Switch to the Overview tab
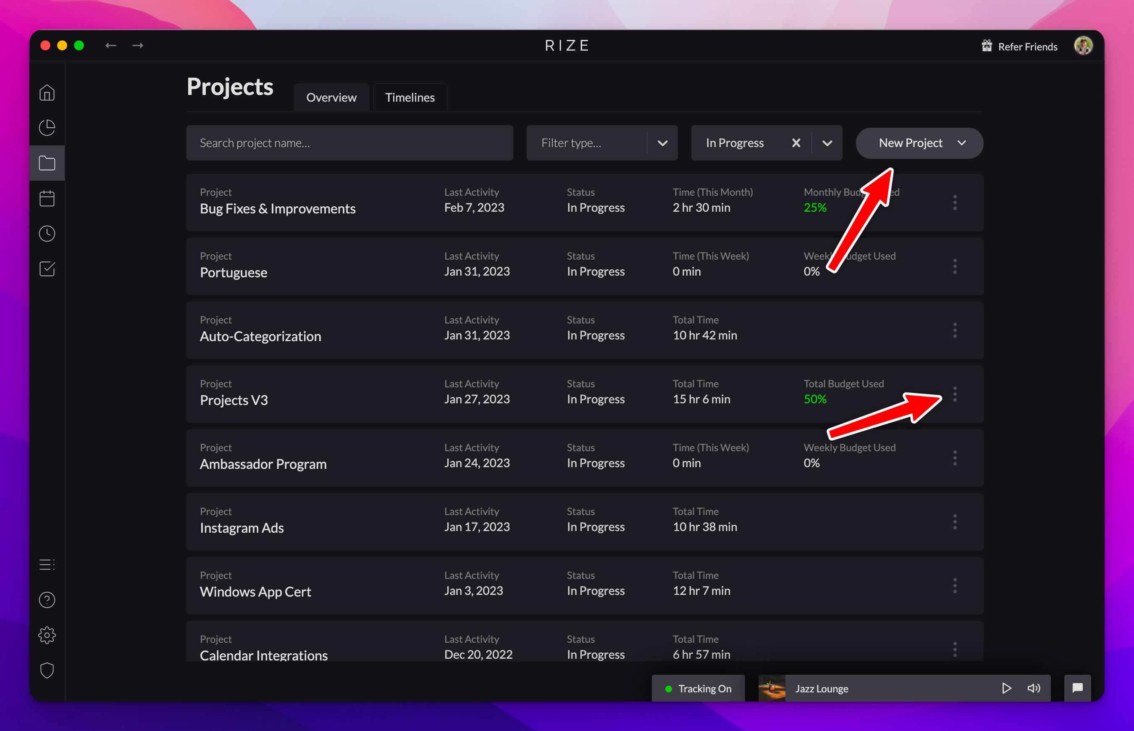 pos(331,97)
